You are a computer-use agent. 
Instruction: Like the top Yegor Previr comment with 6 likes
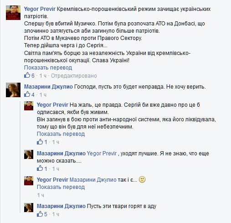click(27, 75)
